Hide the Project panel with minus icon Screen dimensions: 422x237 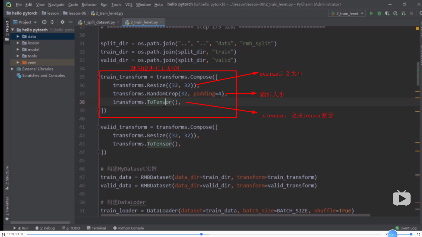tap(70, 22)
